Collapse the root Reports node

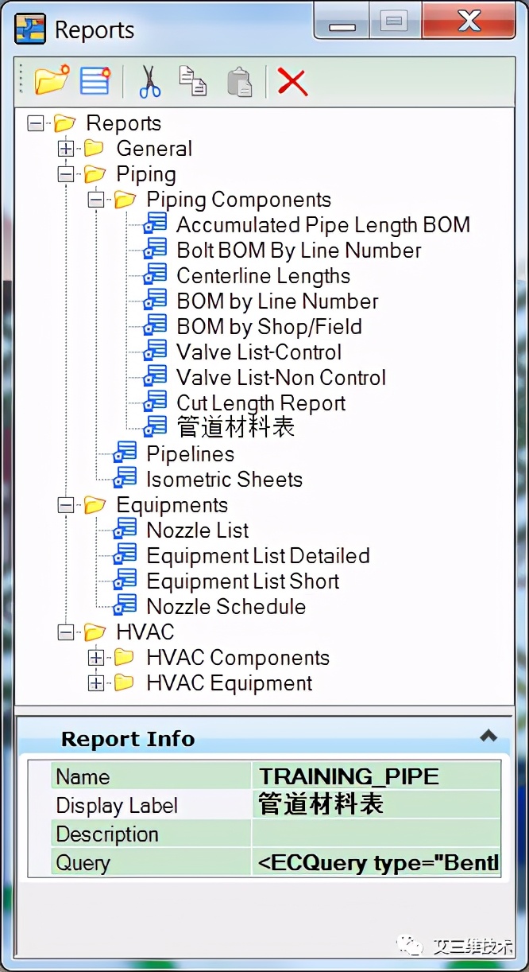35,123
